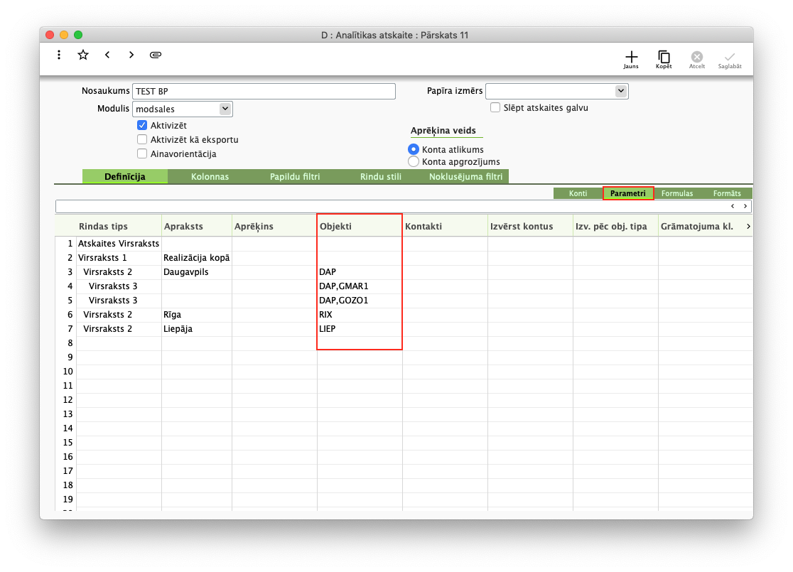Image resolution: width=793 pixels, height=572 pixels.
Task: Click the left arrow in edit bar
Action: pyautogui.click(x=733, y=206)
